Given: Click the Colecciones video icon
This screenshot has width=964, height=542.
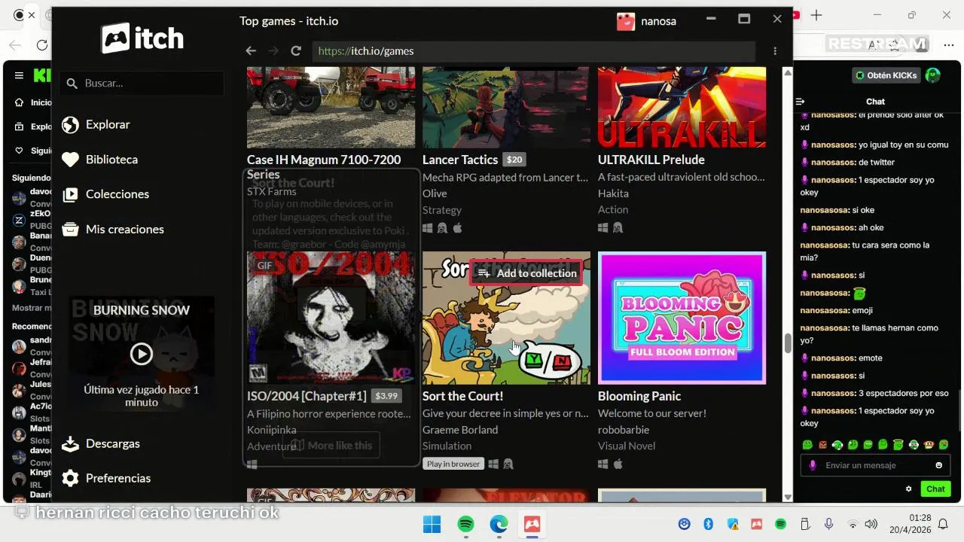Looking at the screenshot, I should [70, 194].
